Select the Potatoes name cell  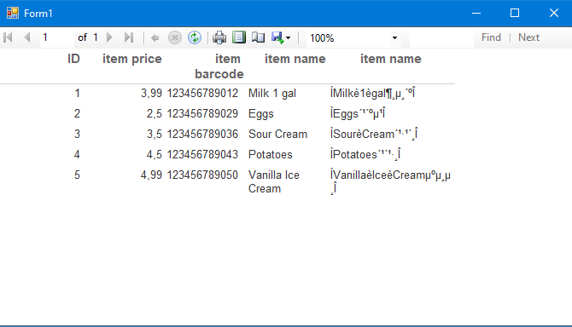271,154
